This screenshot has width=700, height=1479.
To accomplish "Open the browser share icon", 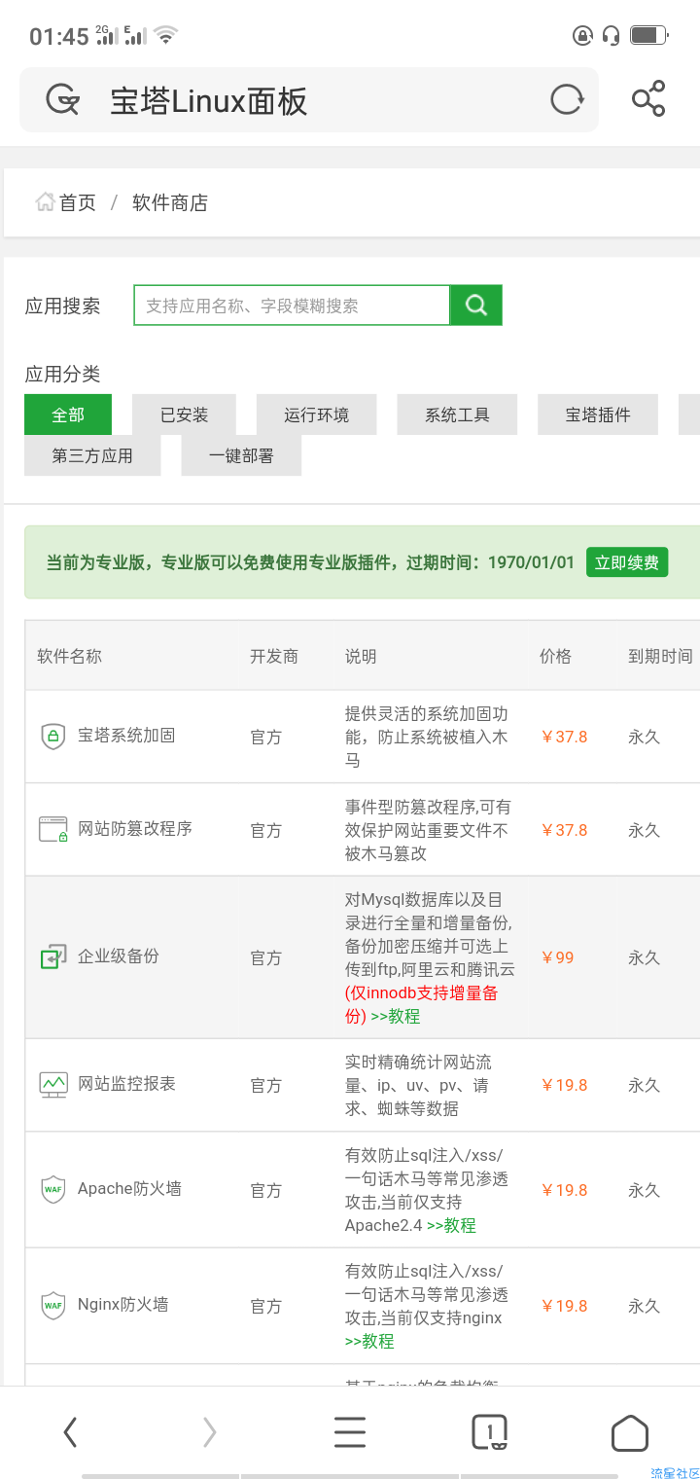I will click(x=648, y=99).
